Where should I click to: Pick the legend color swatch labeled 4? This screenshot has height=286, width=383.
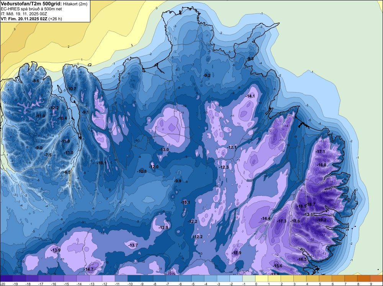click(313, 278)
